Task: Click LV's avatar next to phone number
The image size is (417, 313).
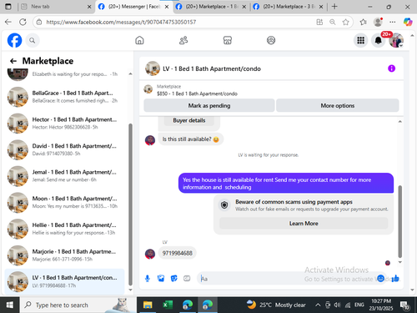Action: (x=150, y=254)
